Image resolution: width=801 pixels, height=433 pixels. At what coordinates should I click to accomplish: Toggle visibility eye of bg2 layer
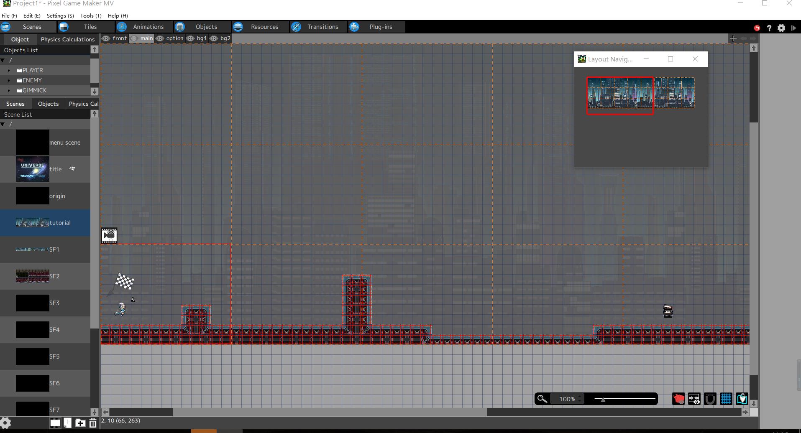(214, 38)
